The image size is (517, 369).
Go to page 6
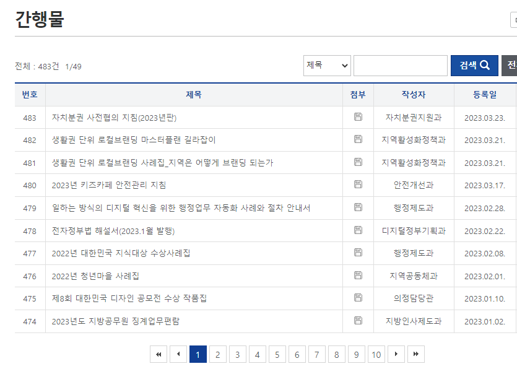click(x=297, y=354)
